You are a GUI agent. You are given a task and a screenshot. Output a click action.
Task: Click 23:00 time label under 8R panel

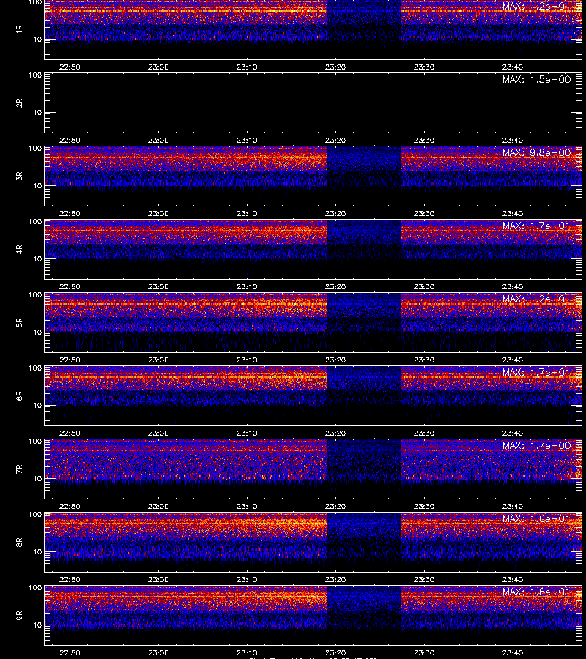[158, 580]
